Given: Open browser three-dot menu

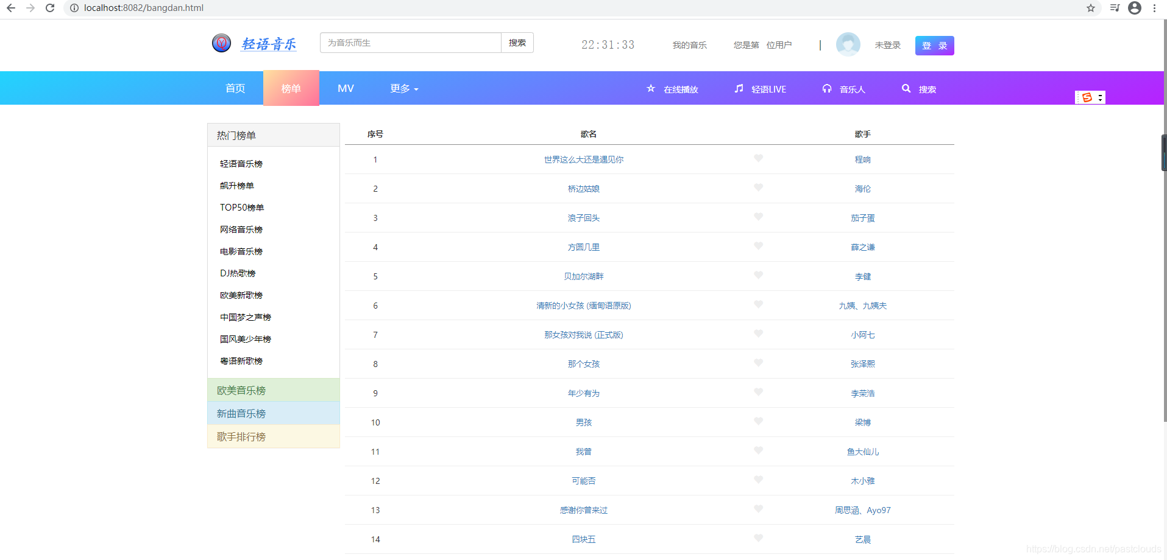Looking at the screenshot, I should click(1154, 8).
